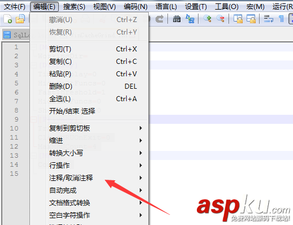The height and width of the screenshot is (225, 293).
Task: Close the 编辑(E) menu
Action: 44,7
